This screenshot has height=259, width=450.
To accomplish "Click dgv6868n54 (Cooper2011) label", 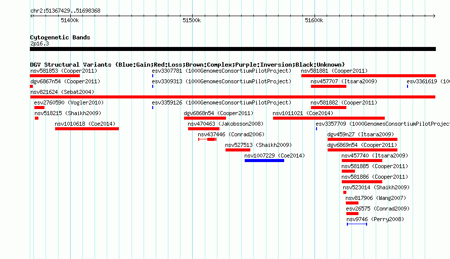I will pos(219,113).
